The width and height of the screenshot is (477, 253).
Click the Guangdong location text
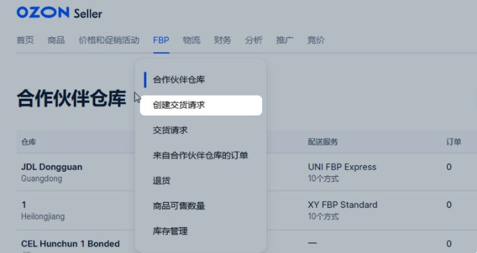41,179
